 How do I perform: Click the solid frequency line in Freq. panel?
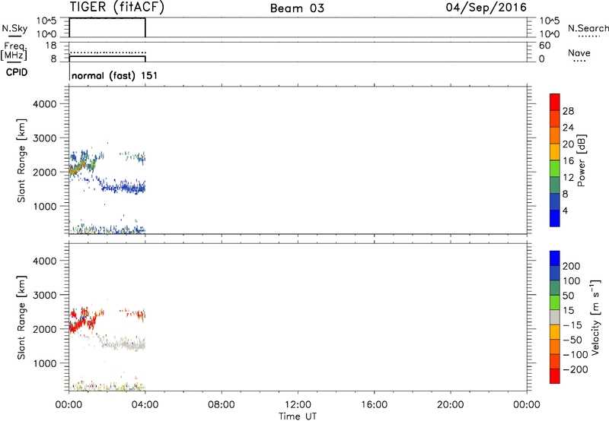(107, 56)
